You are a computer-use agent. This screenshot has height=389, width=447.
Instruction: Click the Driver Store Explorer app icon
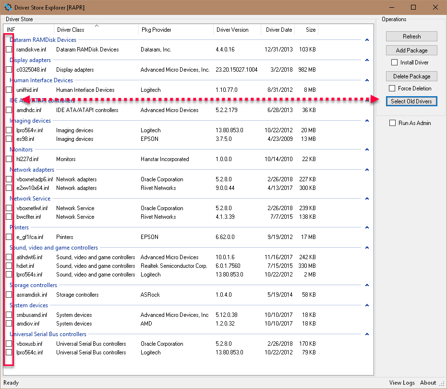(x=8, y=7)
